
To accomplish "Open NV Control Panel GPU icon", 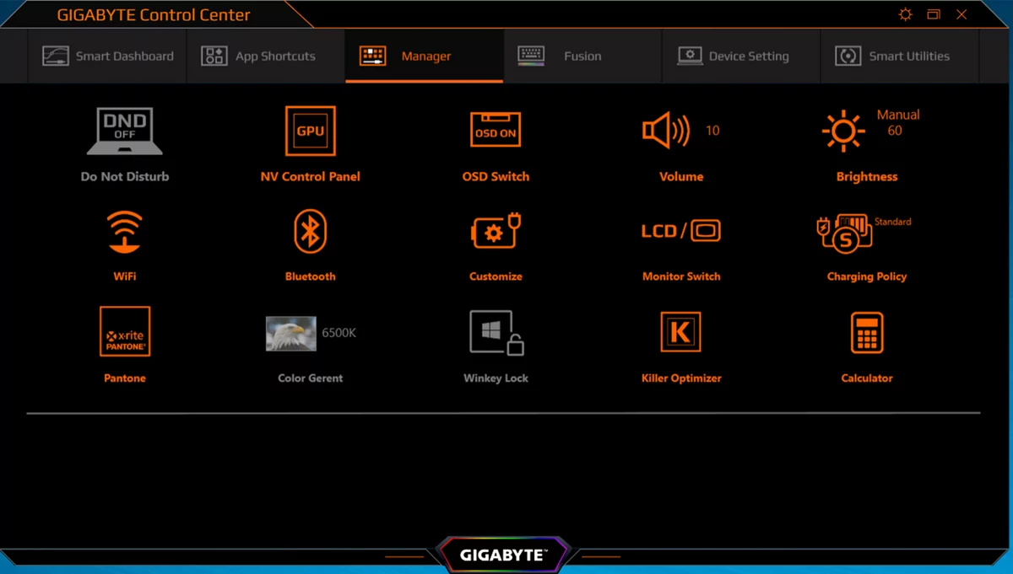I will click(x=310, y=131).
